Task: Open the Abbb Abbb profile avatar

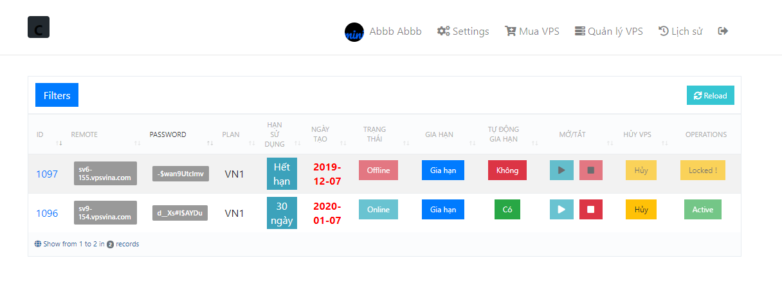Action: click(x=354, y=32)
